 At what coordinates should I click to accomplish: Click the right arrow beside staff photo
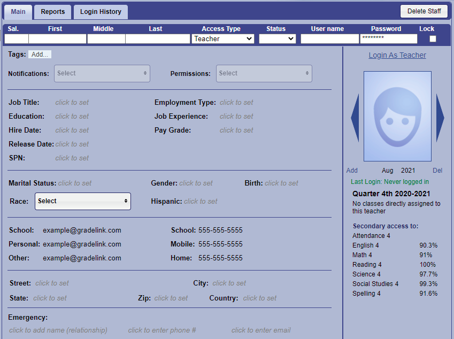pyautogui.click(x=440, y=118)
